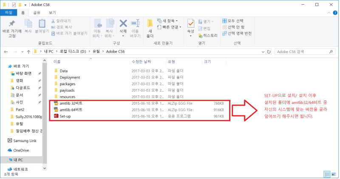Viewport: 340px width, 179px height.
Task: Open 새 항목 dropdown
Action: pyautogui.click(x=167, y=21)
